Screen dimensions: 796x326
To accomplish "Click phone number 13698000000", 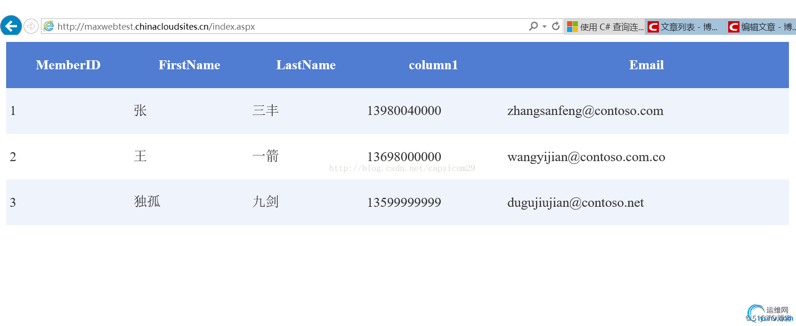I will 404,157.
